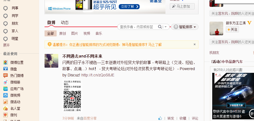Click the 微刊 icon
Viewport: 254px width, 121px height.
tap(5, 115)
